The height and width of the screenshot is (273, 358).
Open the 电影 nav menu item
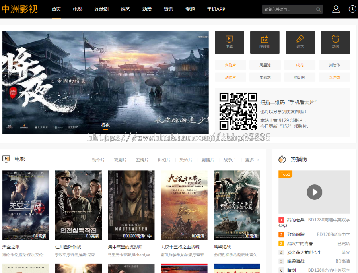[x=78, y=9]
